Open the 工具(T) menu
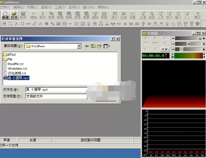206x158 pixels. pyautogui.click(x=60, y=7)
